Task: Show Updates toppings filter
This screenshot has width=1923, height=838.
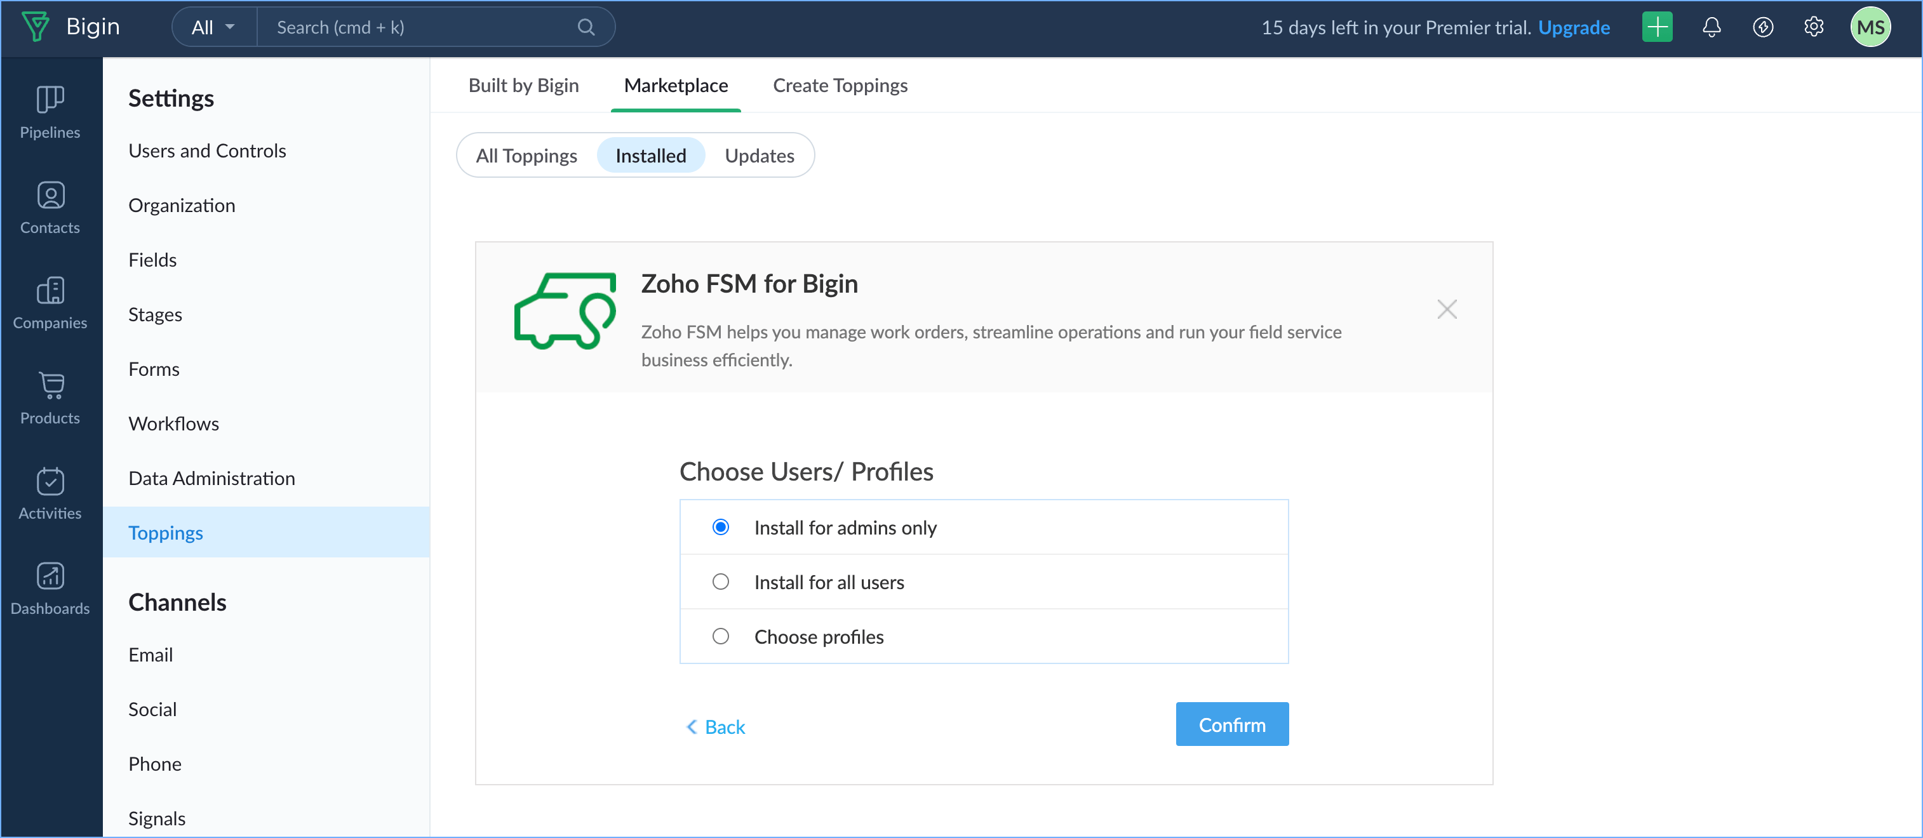Action: click(x=759, y=155)
